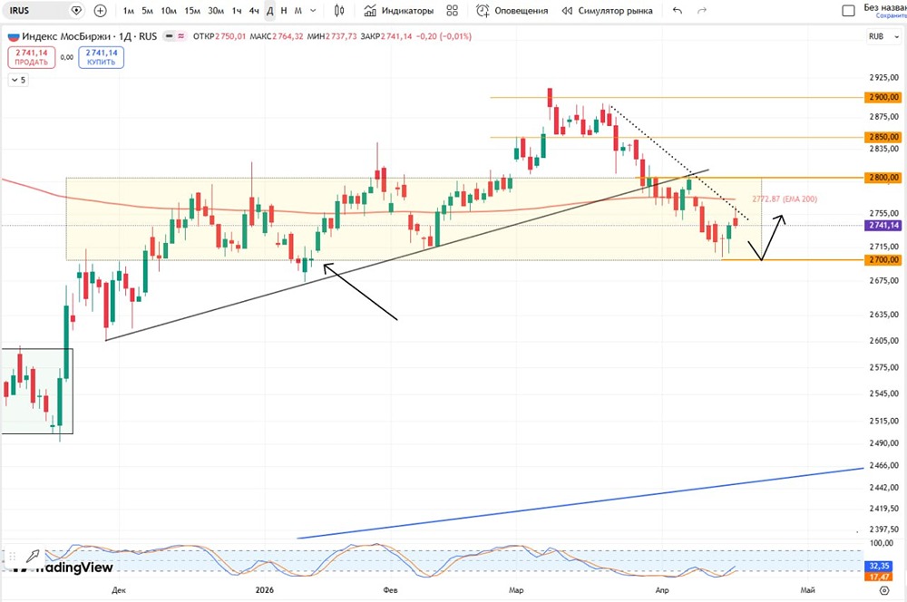The height and width of the screenshot is (602, 907).
Task: Click the Май label on the time axis
Action: [807, 590]
